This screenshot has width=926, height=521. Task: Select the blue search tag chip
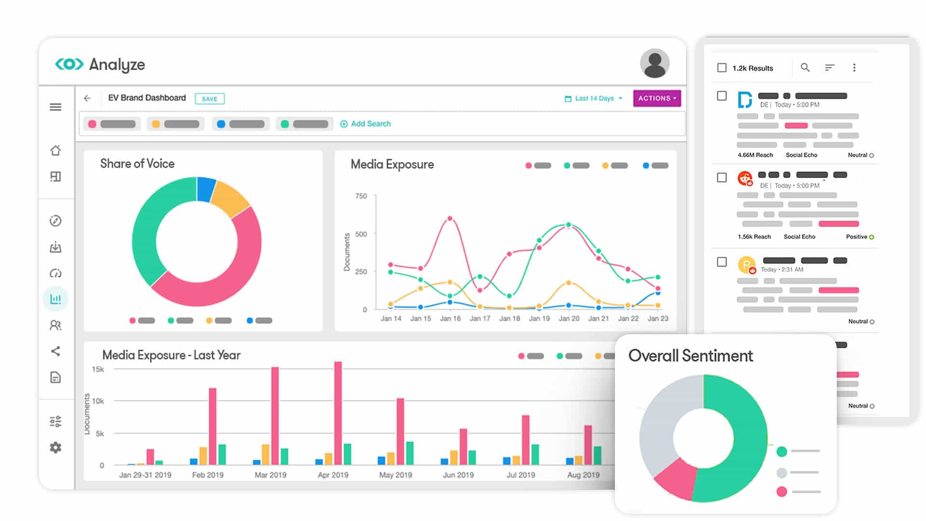[240, 124]
